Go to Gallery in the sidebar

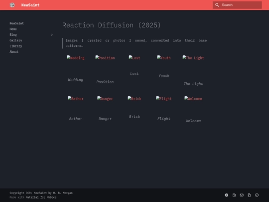[x=16, y=40]
